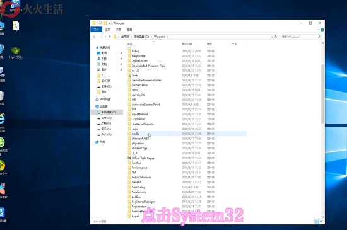Viewport: 347px width, 230px height.
Task: Select the Performance folder name
Action: pyautogui.click(x=139, y=168)
